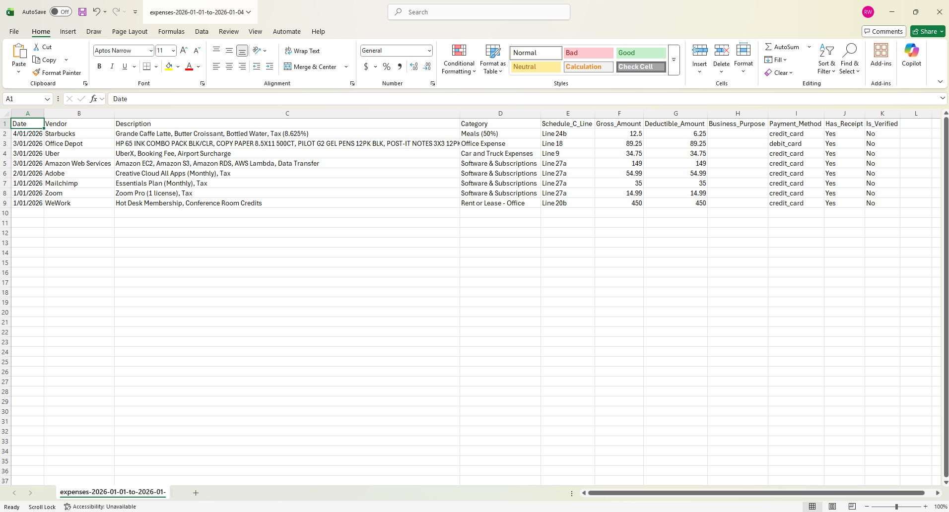Toggle Bold formatting
Screen dimensions: 949x512
tap(99, 66)
